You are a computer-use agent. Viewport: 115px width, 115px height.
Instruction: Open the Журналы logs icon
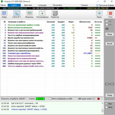tap(29, 14)
